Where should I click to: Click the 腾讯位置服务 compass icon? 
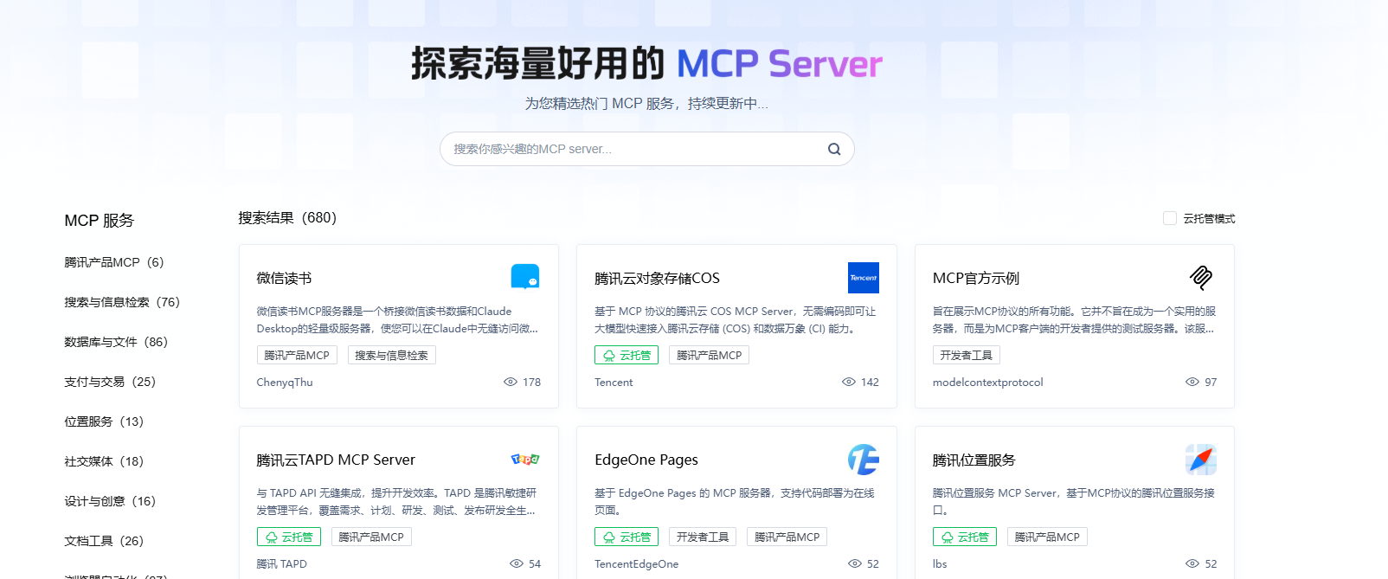click(1200, 460)
